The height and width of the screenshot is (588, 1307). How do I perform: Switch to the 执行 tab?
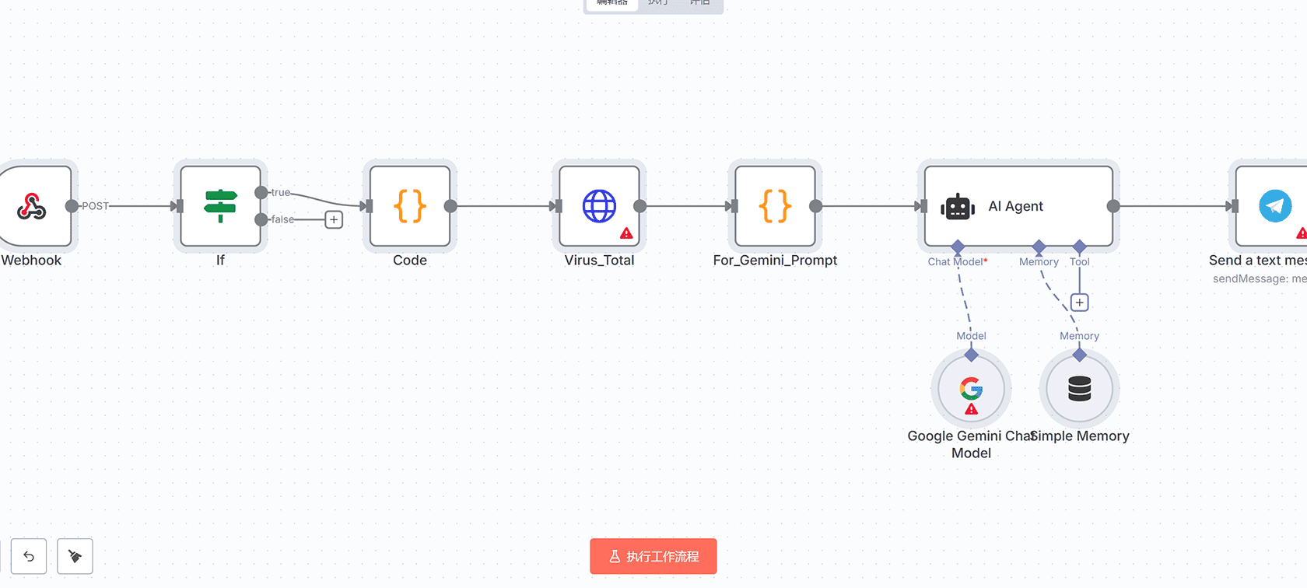tap(658, 3)
